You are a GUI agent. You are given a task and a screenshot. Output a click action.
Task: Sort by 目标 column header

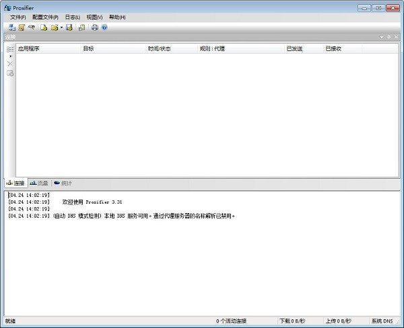click(x=113, y=48)
